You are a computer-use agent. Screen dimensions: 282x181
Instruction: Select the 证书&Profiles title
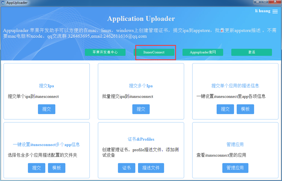141,139
